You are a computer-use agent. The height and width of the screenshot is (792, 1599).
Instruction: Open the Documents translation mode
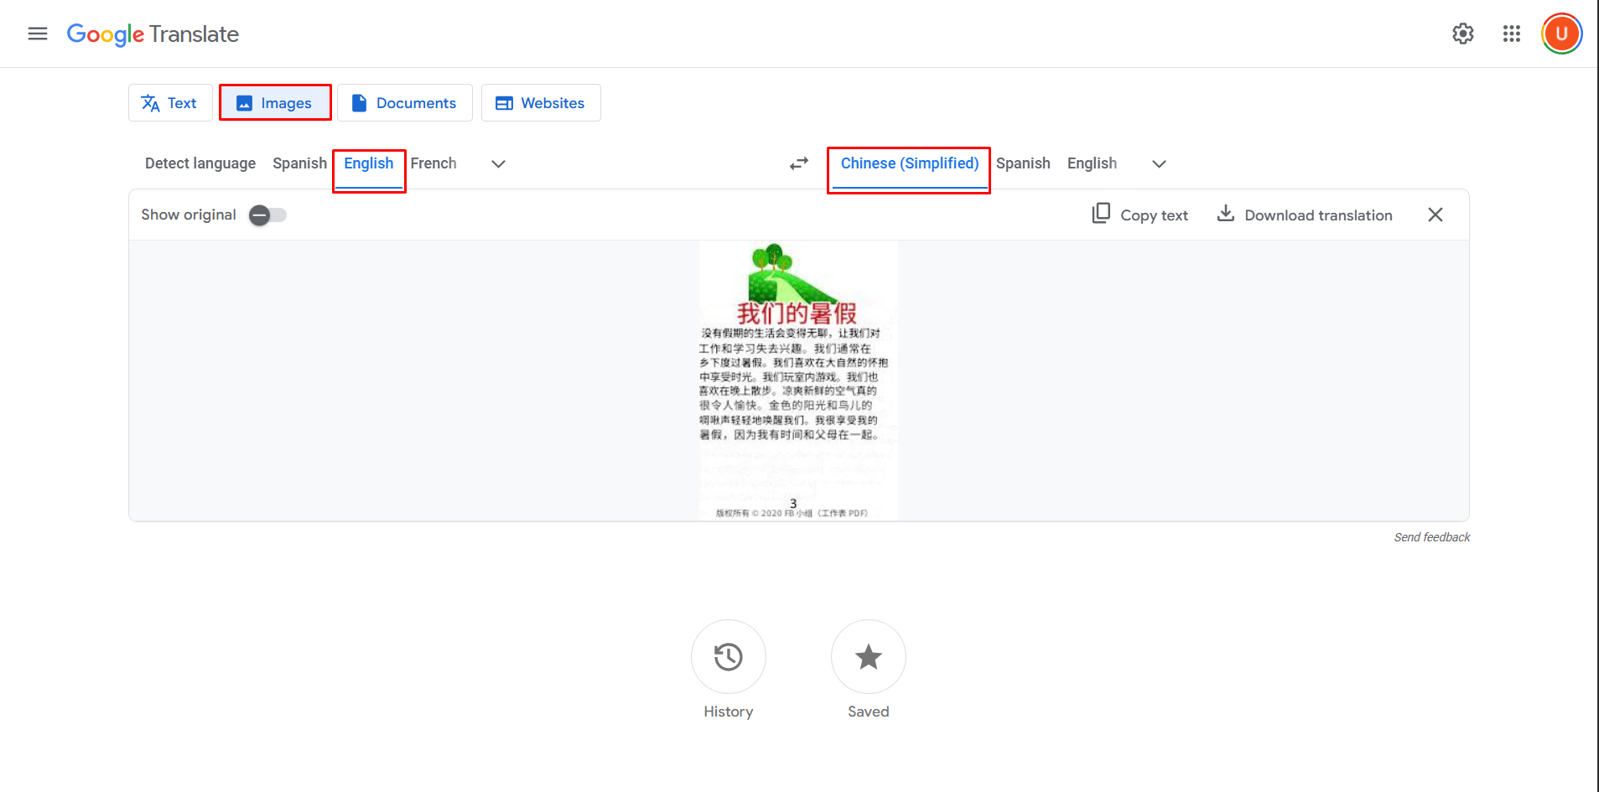(x=405, y=102)
